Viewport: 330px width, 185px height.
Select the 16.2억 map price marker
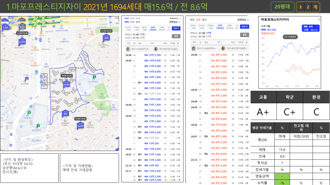(80, 125)
